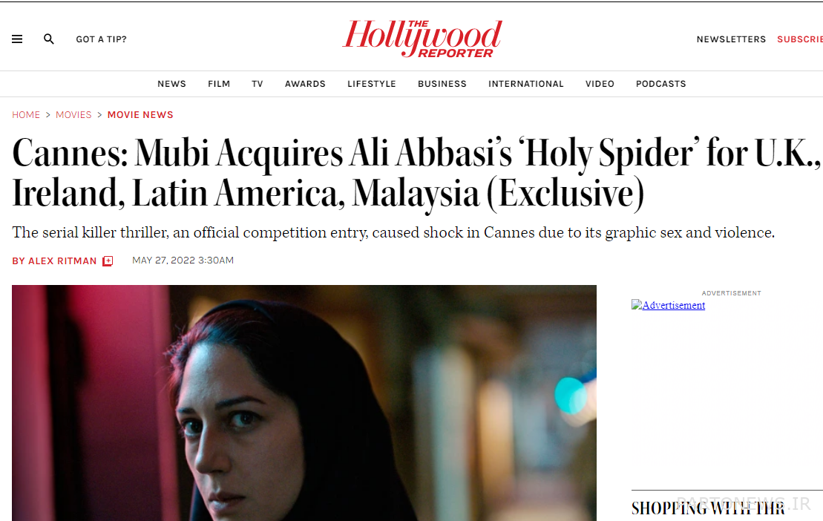Click the MOVIES breadcrumb link

73,115
